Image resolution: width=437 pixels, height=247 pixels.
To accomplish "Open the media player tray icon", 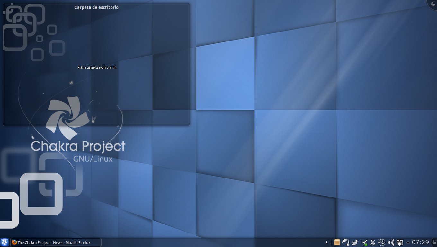I will pyautogui.click(x=346, y=242).
